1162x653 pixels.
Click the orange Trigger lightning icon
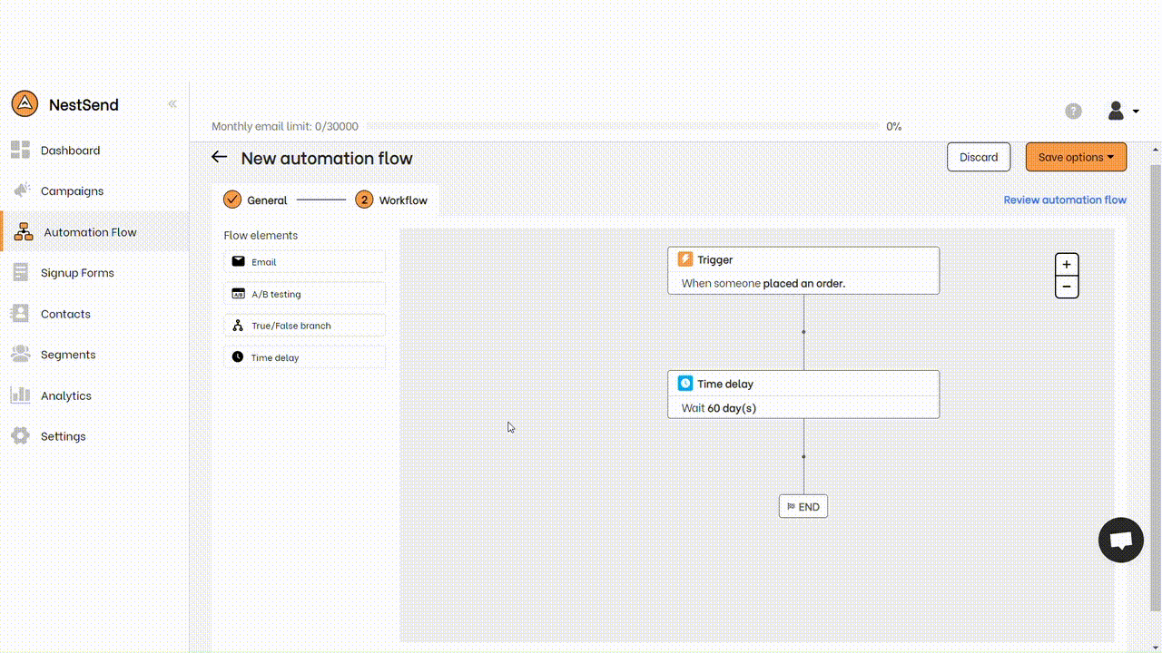[685, 259]
